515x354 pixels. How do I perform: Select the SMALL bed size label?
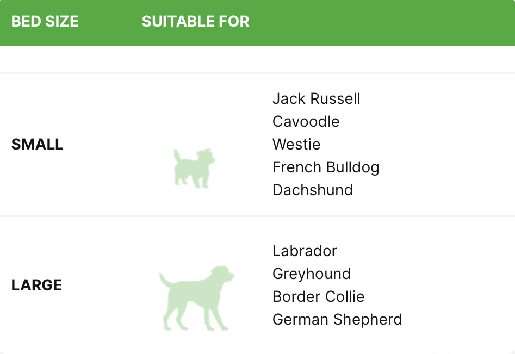(x=37, y=145)
